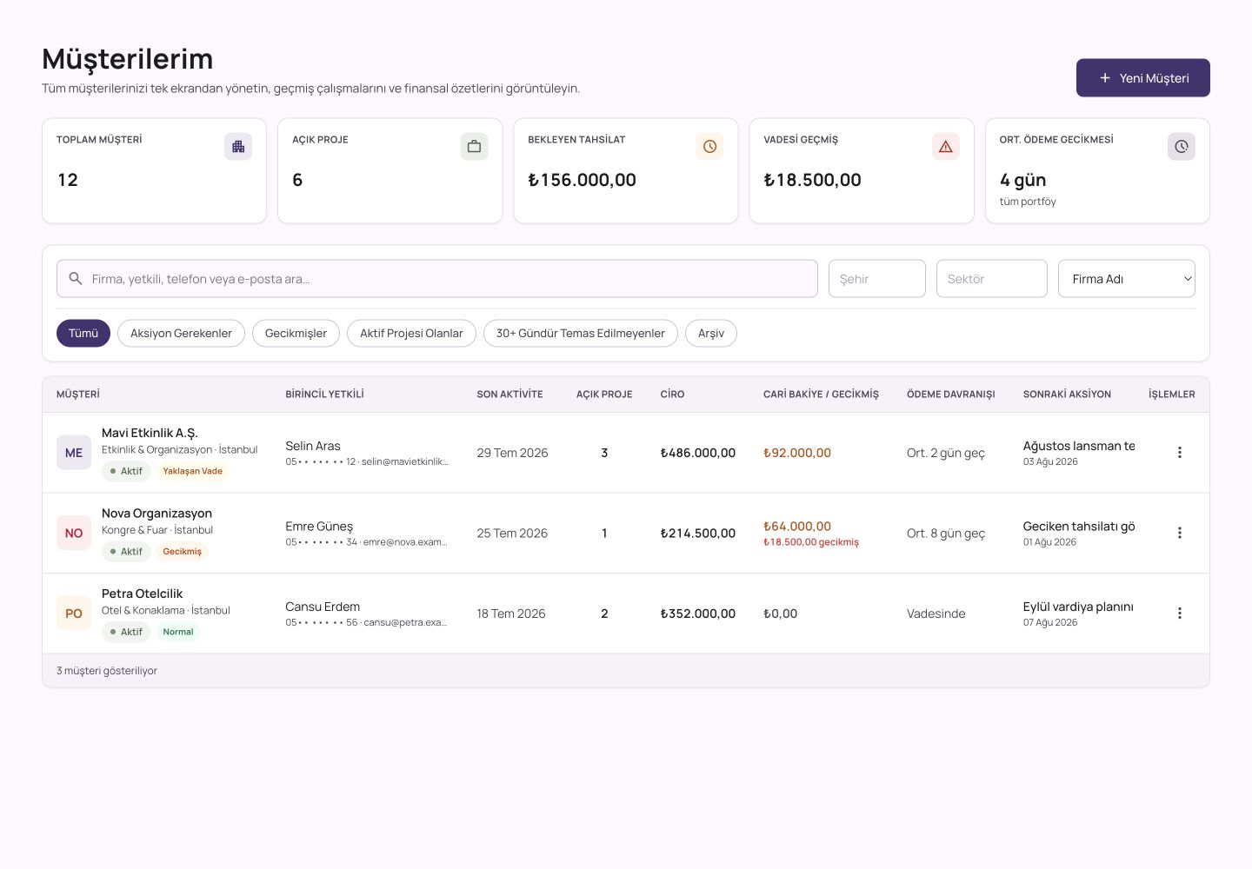This screenshot has width=1252, height=869.
Task: Click the Sektör filter field
Action: tap(992, 279)
